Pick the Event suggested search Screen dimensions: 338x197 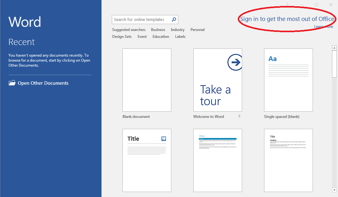tap(142, 37)
